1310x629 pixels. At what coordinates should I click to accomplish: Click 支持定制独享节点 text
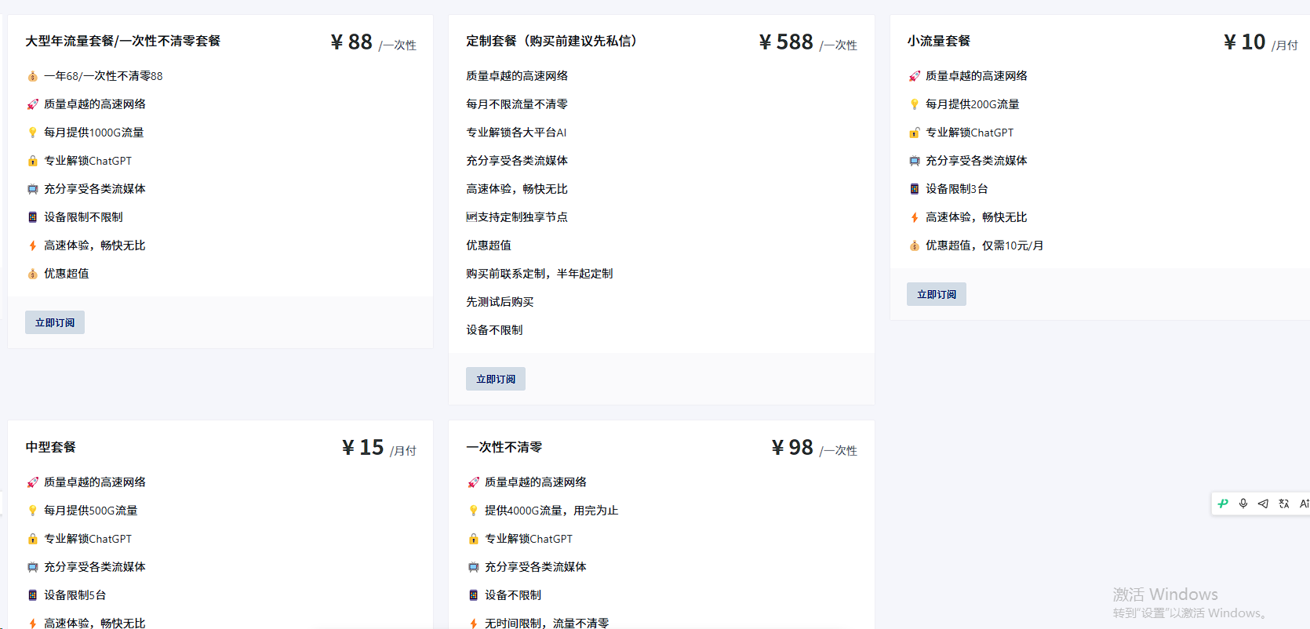click(522, 217)
